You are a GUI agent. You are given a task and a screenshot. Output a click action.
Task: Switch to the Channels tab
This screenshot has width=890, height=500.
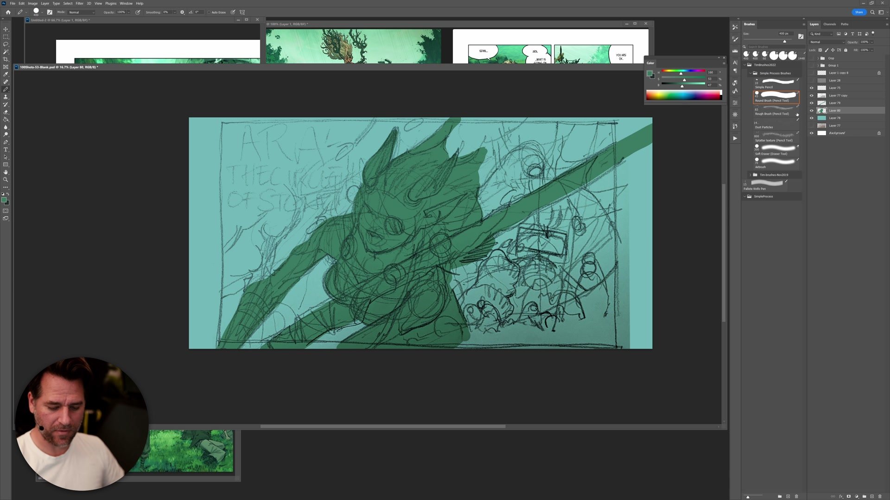click(829, 24)
